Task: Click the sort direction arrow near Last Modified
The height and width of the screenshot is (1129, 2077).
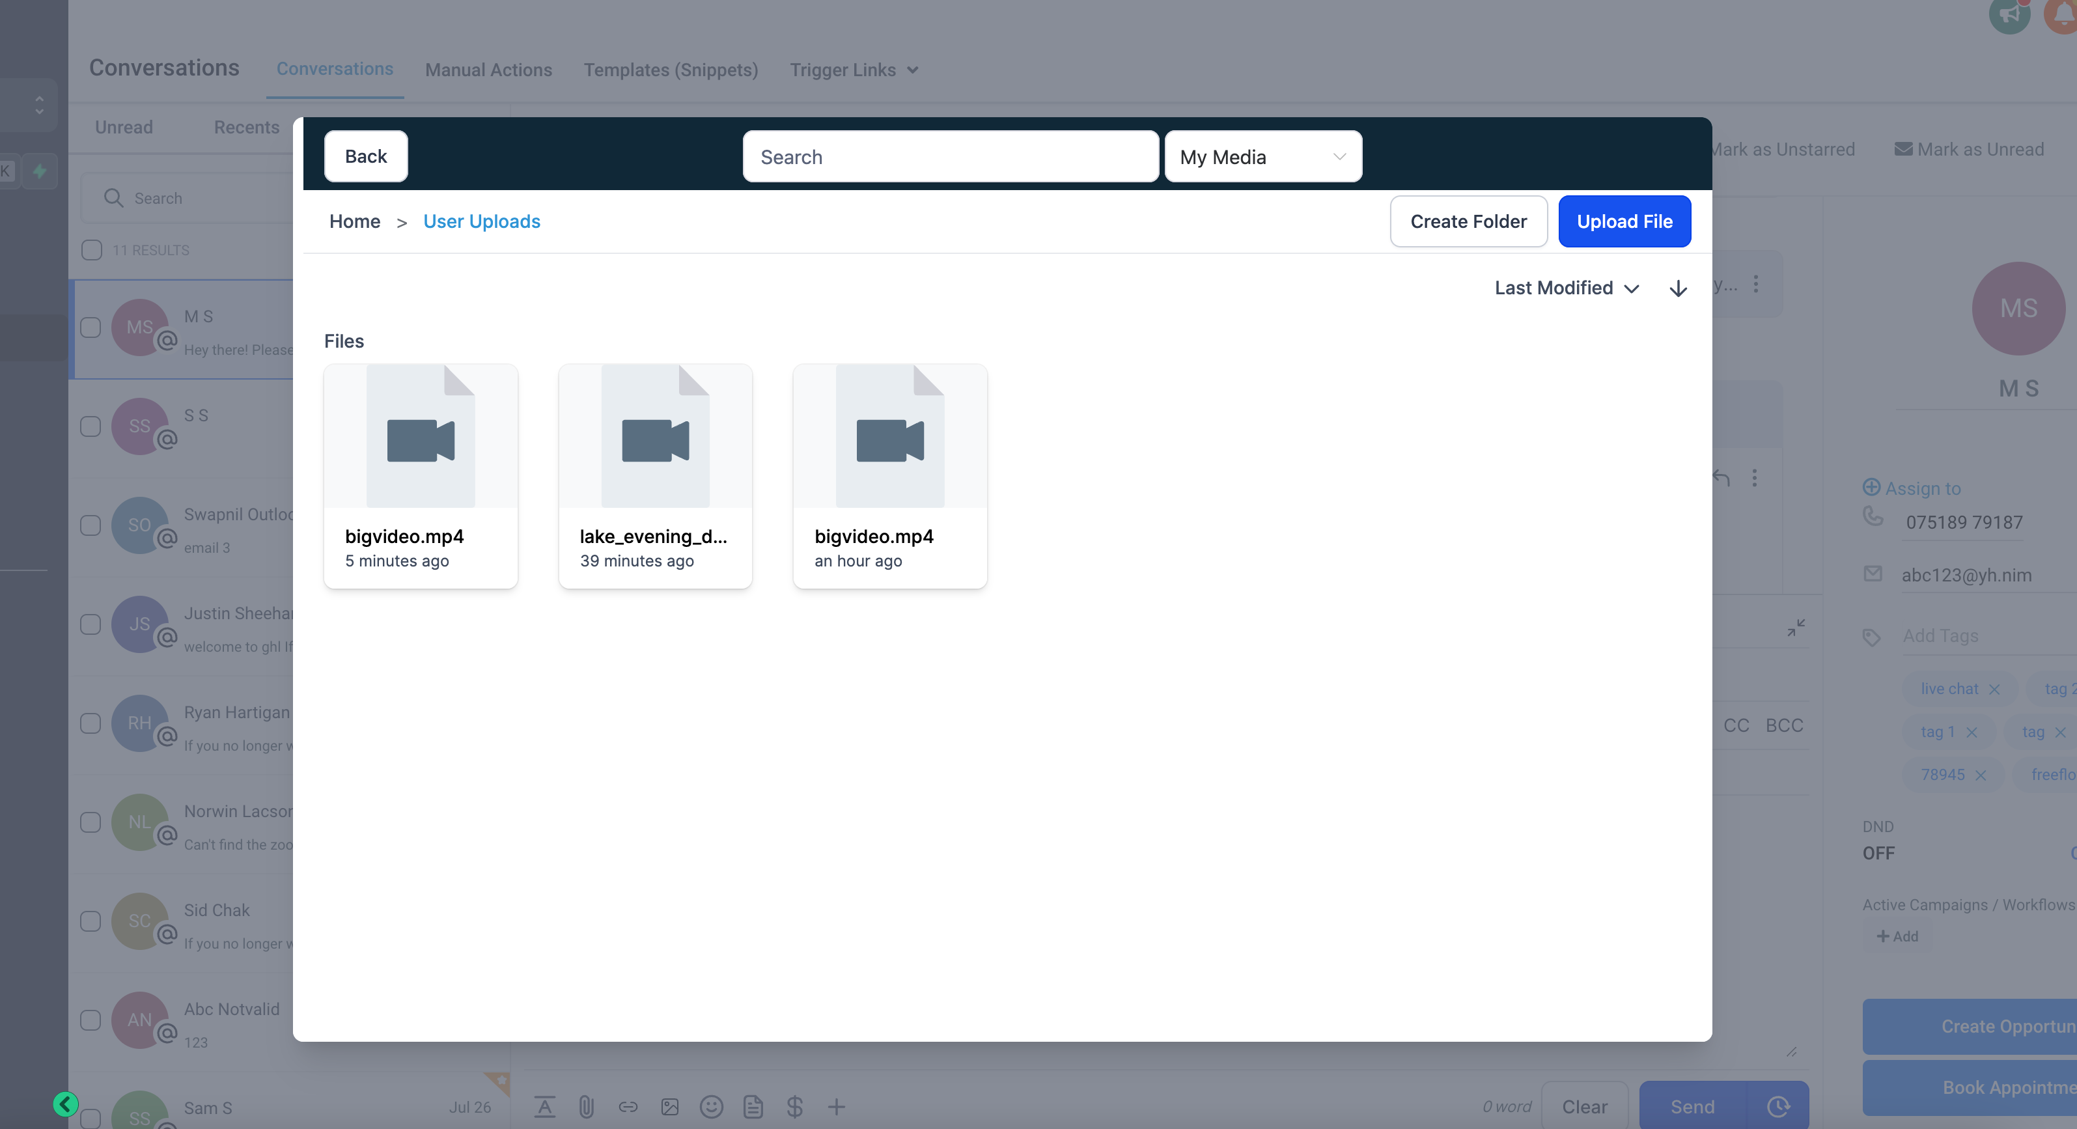Action: pyautogui.click(x=1678, y=288)
